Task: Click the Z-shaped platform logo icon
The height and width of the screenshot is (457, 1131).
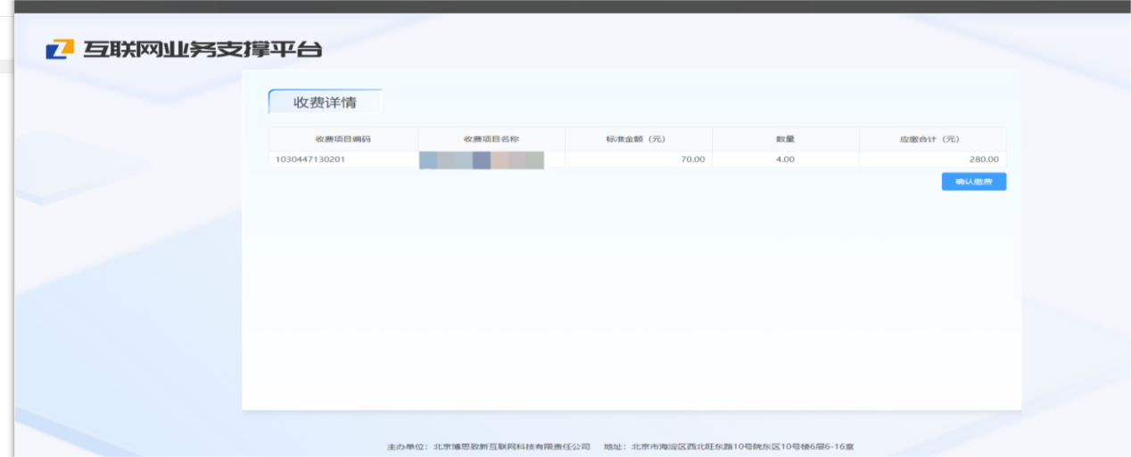Action: click(x=60, y=49)
